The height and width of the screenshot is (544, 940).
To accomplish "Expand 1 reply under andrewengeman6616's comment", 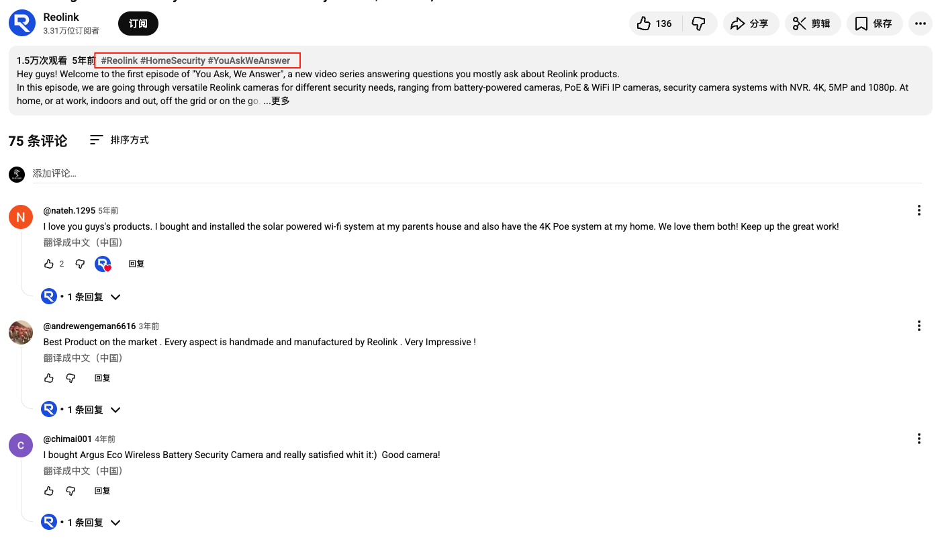I will [81, 409].
